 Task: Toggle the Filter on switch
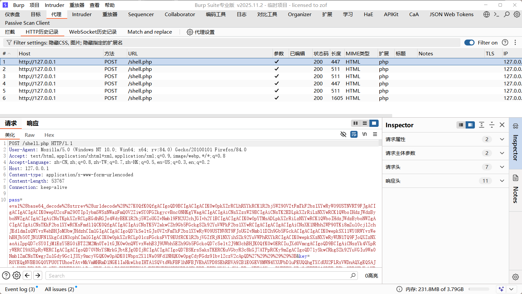tap(469, 43)
